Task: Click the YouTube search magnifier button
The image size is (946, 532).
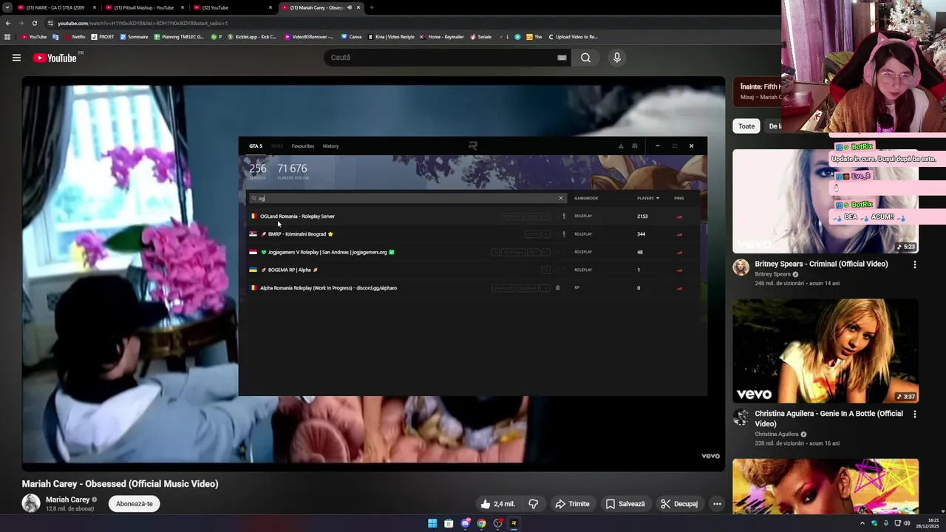Action: point(585,58)
